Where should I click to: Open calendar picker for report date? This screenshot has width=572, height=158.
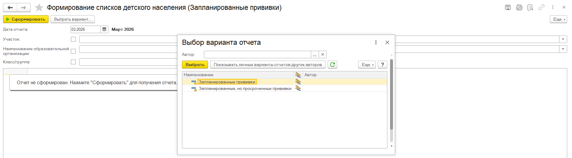coord(104,29)
